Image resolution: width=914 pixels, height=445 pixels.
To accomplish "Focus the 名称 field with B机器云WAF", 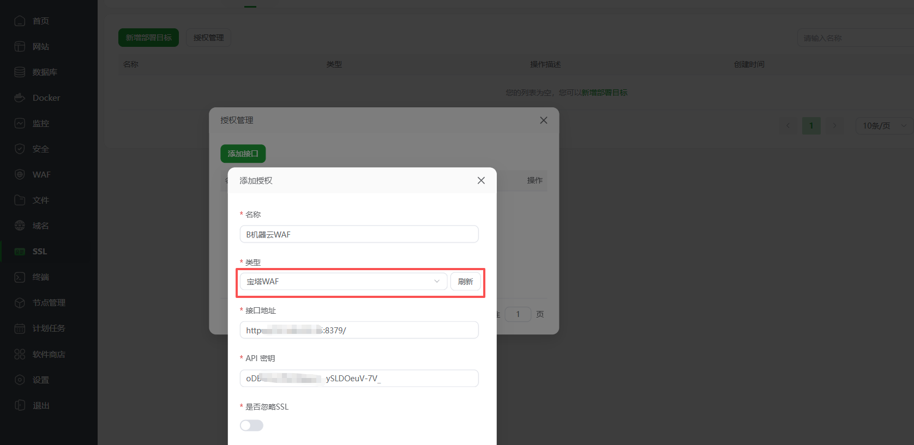I will 359,234.
